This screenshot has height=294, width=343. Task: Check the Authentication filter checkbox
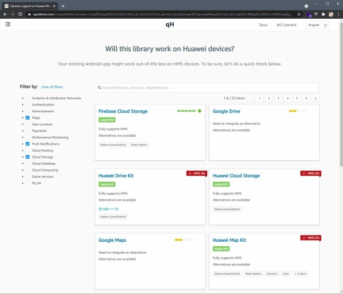pos(28,104)
